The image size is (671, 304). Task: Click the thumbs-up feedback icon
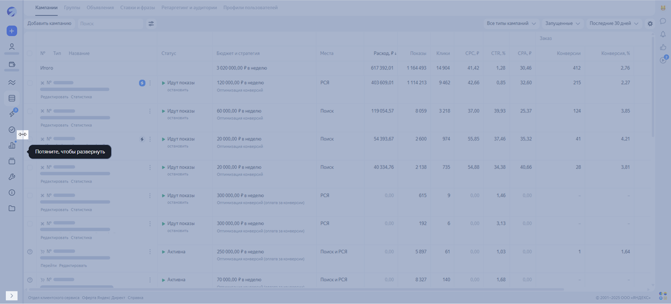coord(663,47)
